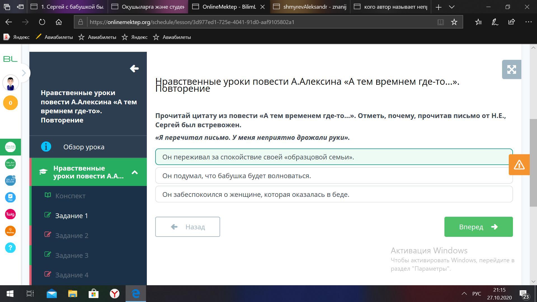Select answer about женщине в беде
Screen dimensions: 537x302
334,194
